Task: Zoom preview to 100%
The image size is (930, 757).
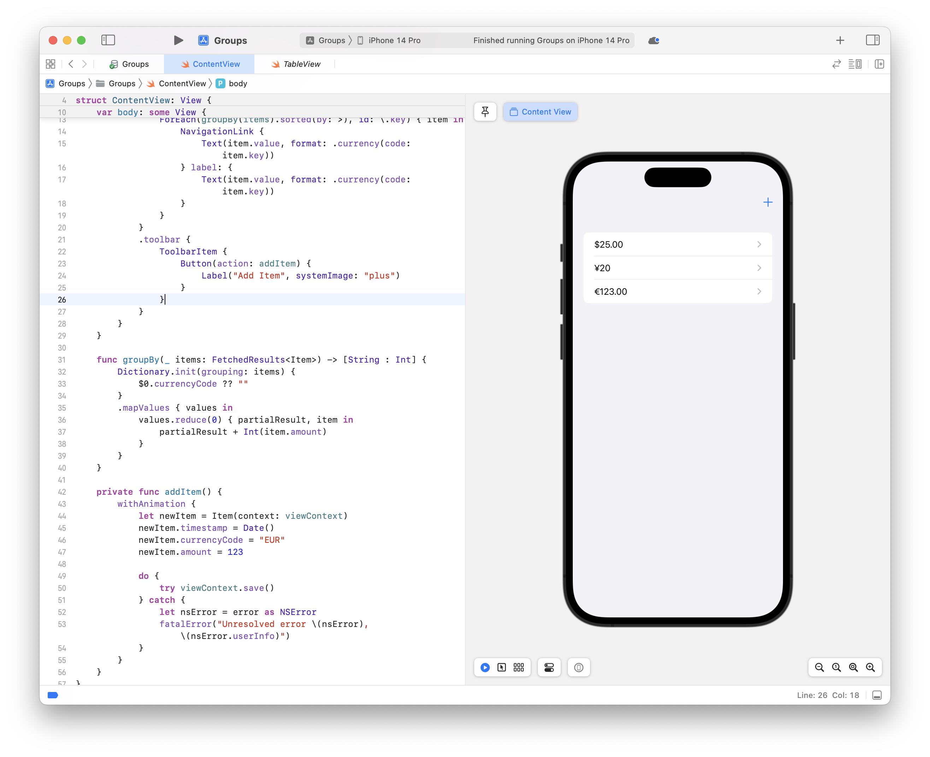Action: pos(836,667)
